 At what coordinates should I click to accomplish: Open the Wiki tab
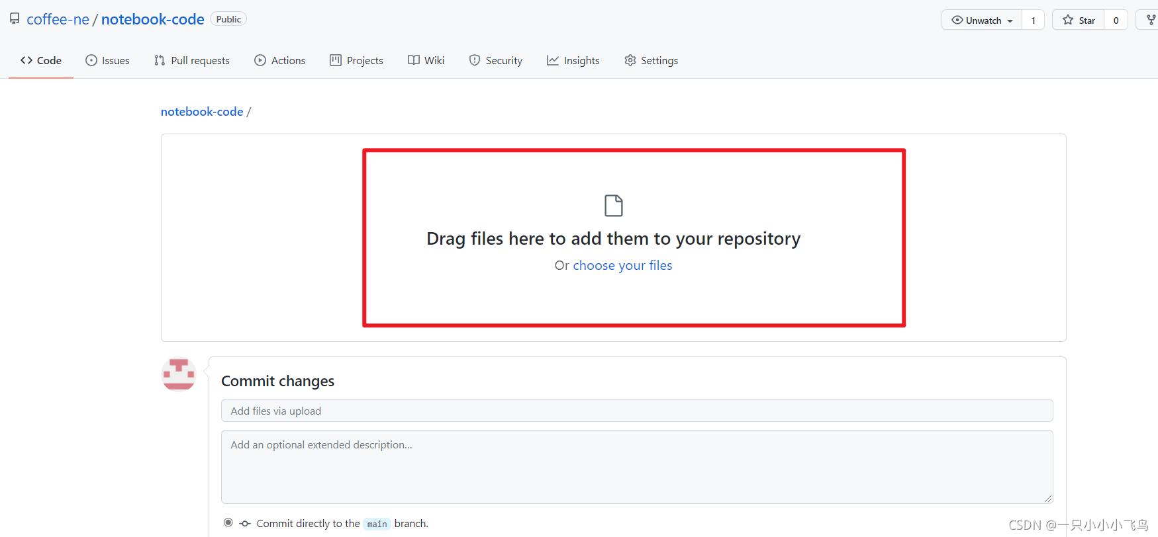coord(426,60)
